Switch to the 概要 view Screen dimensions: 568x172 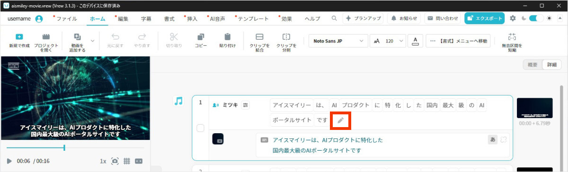[532, 65]
